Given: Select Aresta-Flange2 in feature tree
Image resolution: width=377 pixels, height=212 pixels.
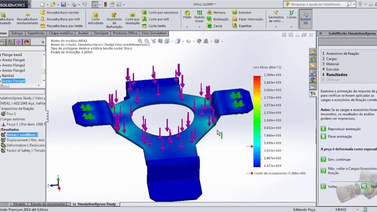Looking at the screenshot, I should click(x=13, y=65).
